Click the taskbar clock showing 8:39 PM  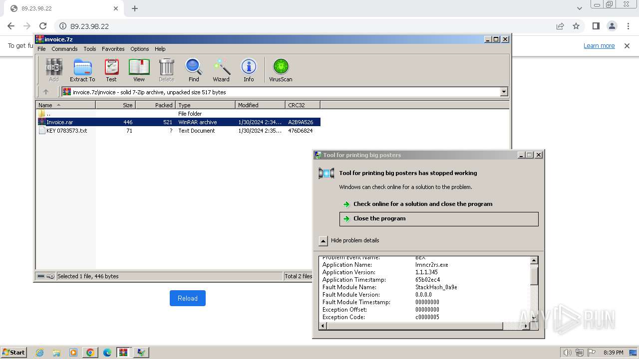click(x=613, y=353)
